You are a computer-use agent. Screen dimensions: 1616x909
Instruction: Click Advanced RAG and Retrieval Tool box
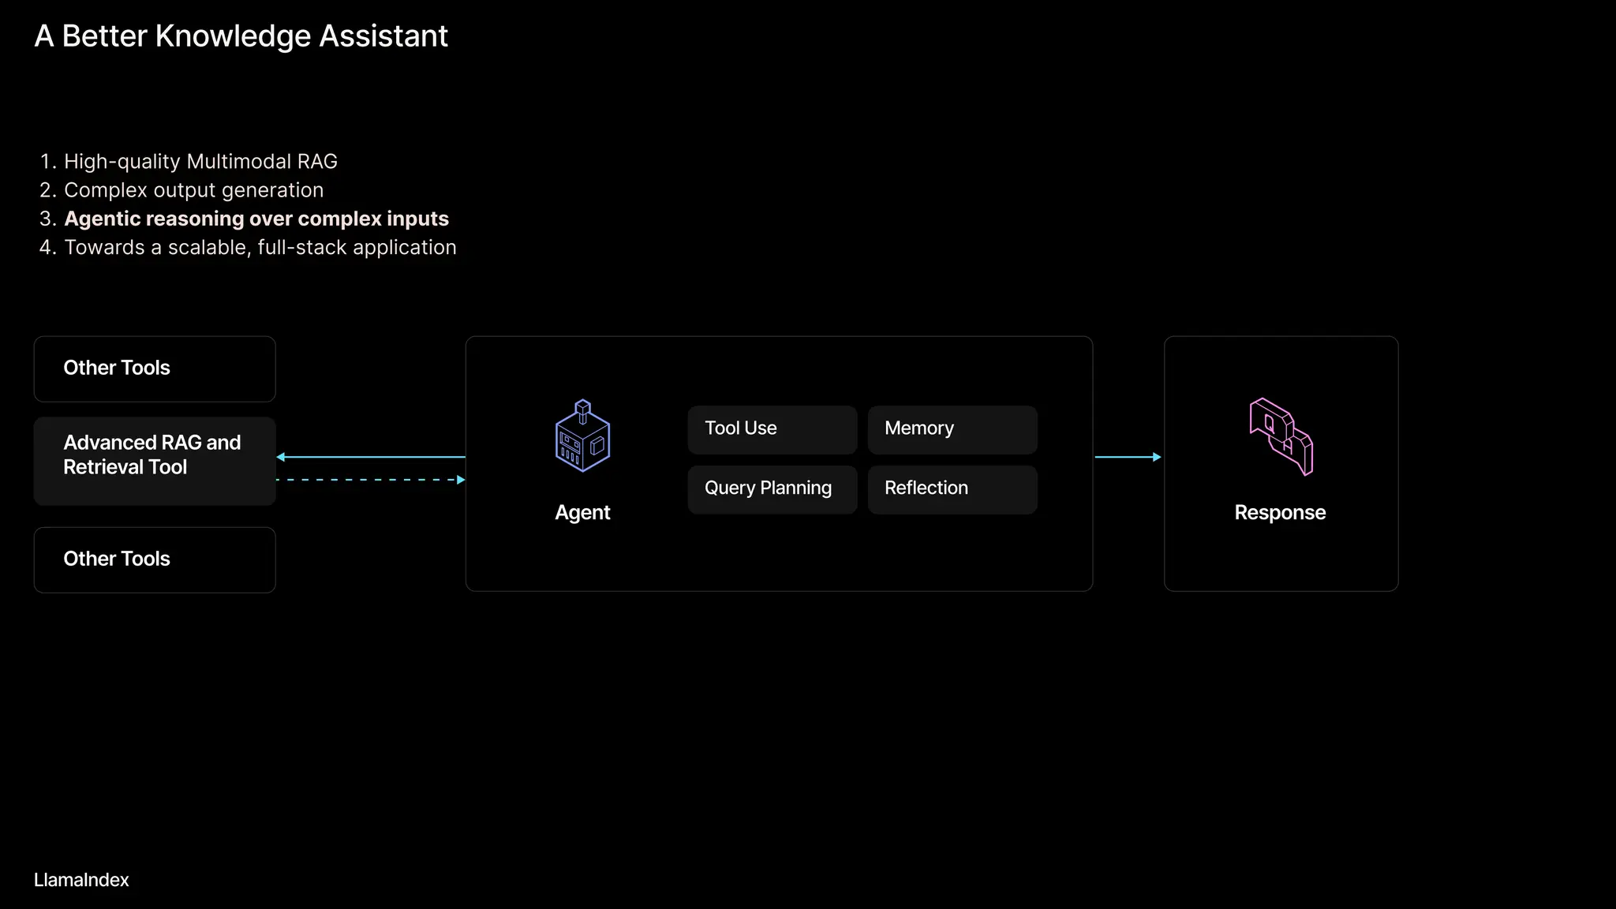[155, 461]
